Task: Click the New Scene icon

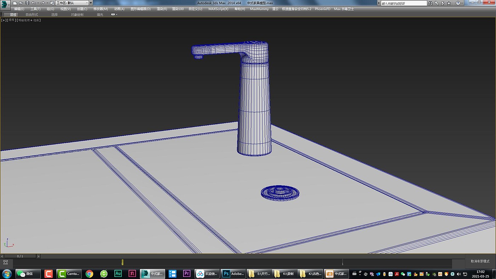Action: click(15, 3)
